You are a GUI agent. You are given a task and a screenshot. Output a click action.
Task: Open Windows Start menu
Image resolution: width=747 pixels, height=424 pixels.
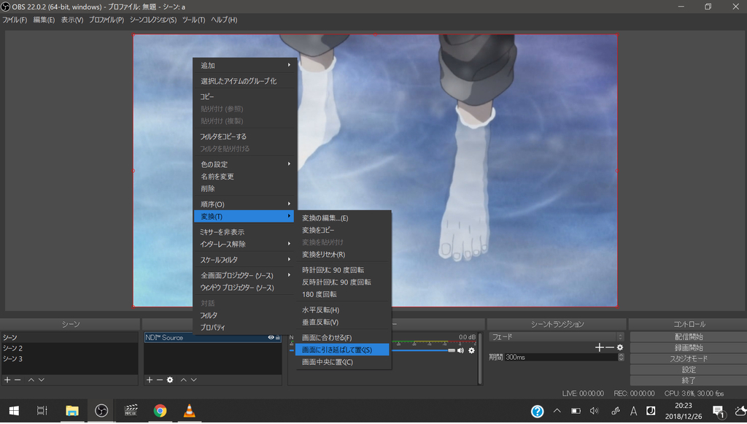[x=14, y=411]
